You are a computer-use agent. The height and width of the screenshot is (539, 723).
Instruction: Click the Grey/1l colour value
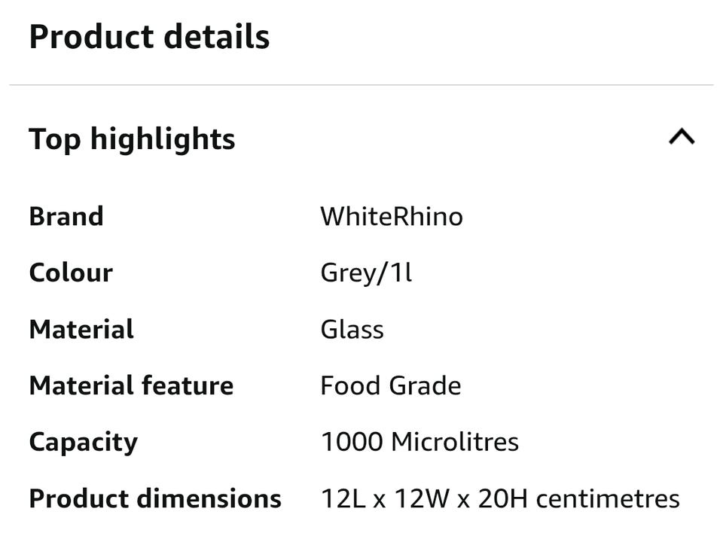[367, 273]
